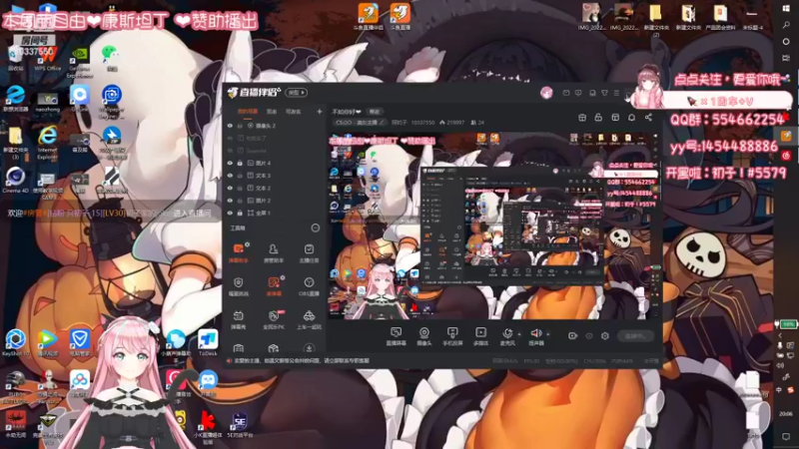799x449 pixels.
Task: Open the taskbar clock showing 20:06
Action: (786, 414)
